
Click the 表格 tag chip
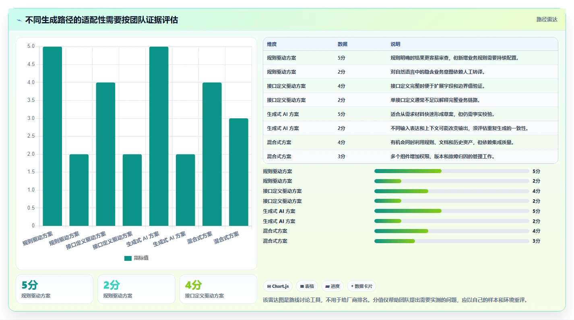(x=307, y=286)
